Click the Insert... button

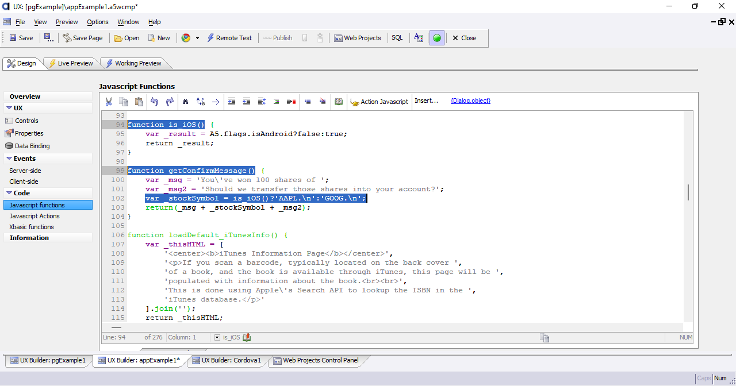tap(427, 101)
